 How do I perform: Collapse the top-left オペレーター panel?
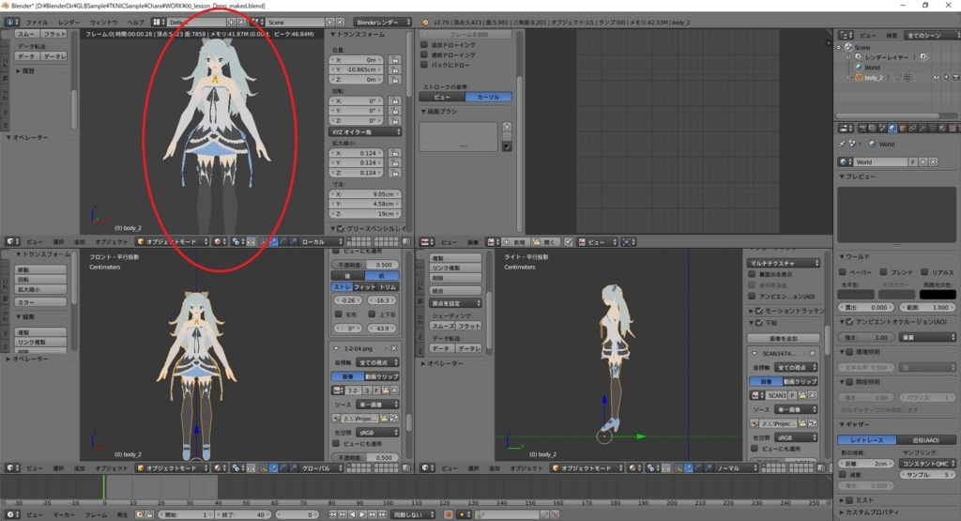(x=8, y=137)
